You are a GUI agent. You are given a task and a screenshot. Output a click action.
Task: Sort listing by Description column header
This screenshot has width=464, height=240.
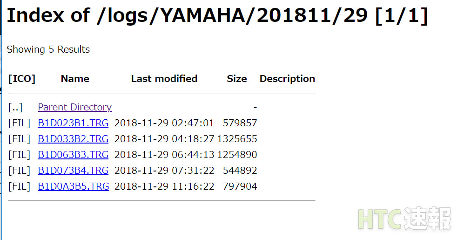point(287,79)
